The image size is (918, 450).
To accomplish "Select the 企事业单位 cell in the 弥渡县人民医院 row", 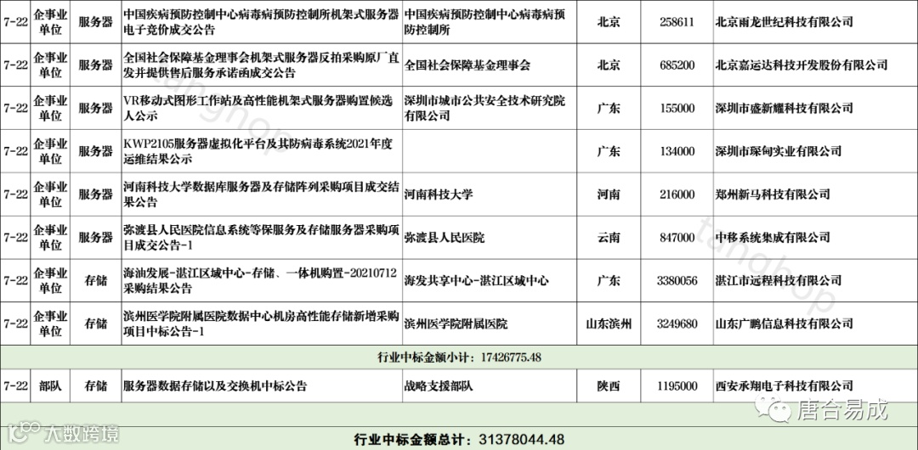I will tap(50, 237).
